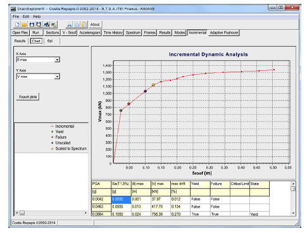Click table scrollbar up arrow
The width and height of the screenshot is (307, 233).
(x=293, y=184)
